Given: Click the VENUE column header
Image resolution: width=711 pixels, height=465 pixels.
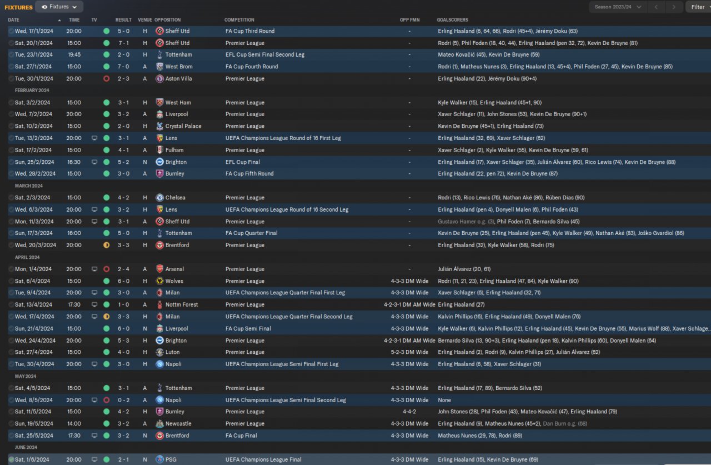Looking at the screenshot, I should (144, 20).
